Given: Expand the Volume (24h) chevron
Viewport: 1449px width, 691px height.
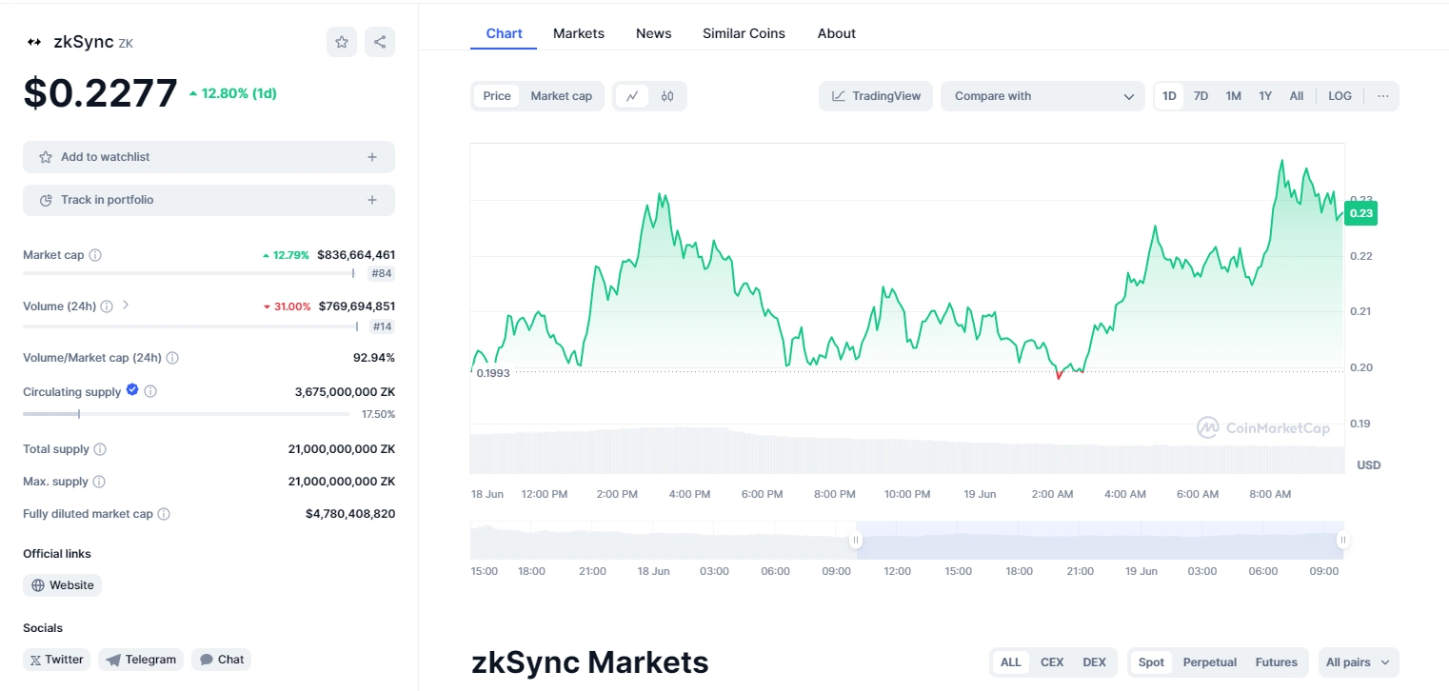Looking at the screenshot, I should click(x=126, y=306).
